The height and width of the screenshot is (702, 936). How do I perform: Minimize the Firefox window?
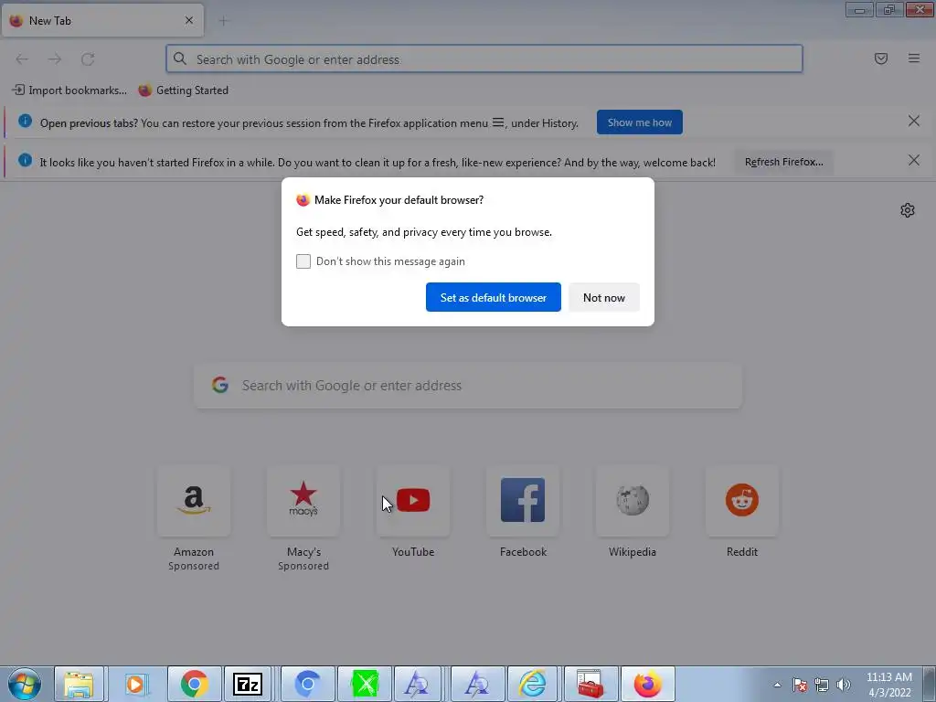pos(859,9)
